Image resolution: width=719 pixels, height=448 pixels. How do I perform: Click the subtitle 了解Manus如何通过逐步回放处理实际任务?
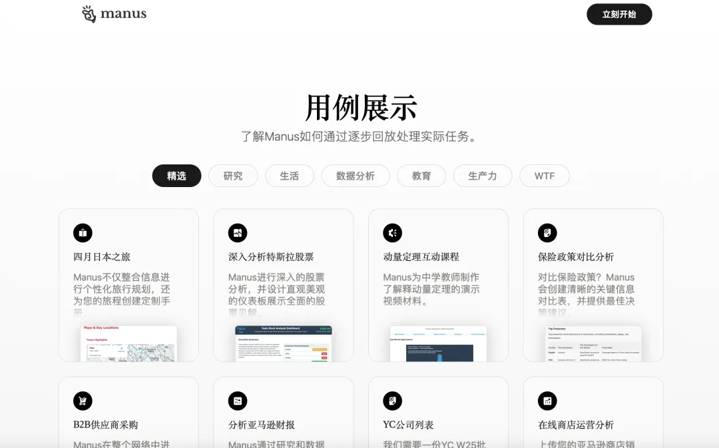coord(360,136)
